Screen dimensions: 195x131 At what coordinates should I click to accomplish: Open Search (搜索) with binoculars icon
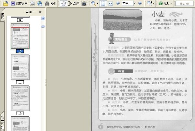50,4
